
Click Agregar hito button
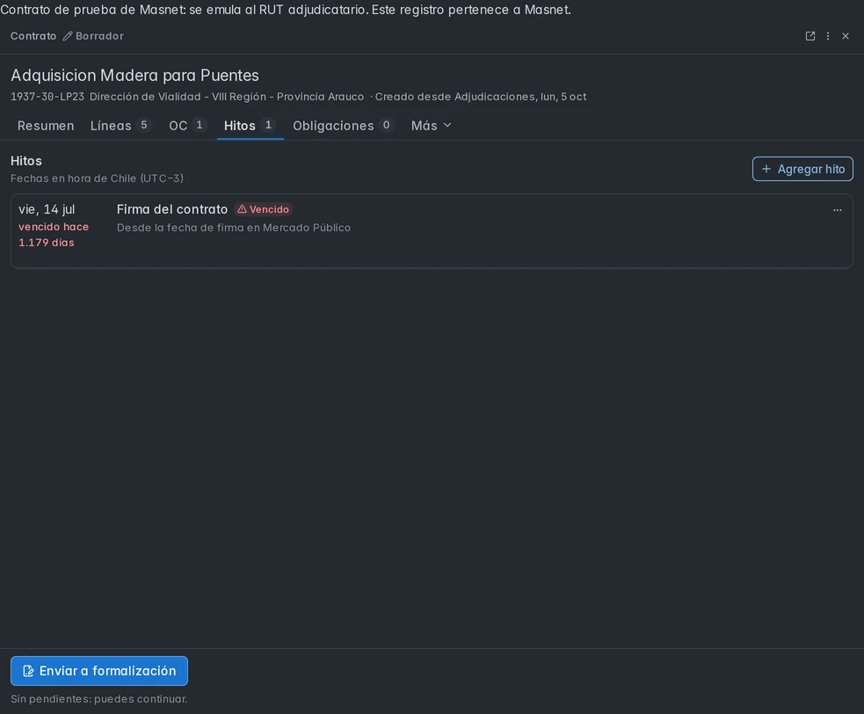pyautogui.click(x=802, y=169)
